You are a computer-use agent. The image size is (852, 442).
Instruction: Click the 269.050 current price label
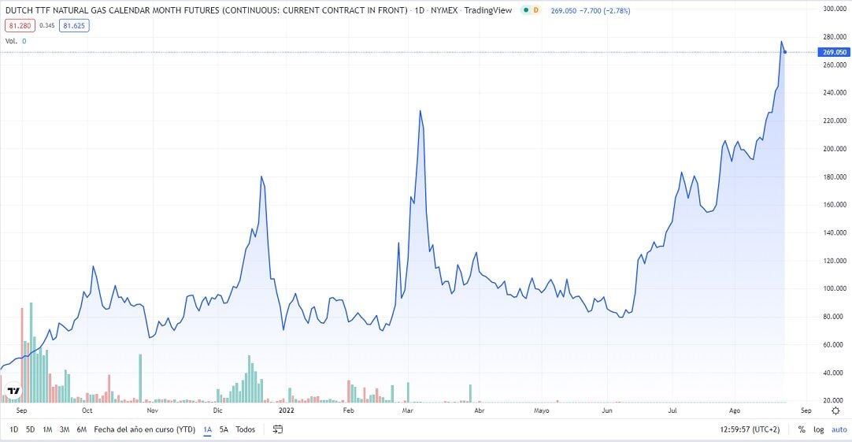tap(834, 52)
